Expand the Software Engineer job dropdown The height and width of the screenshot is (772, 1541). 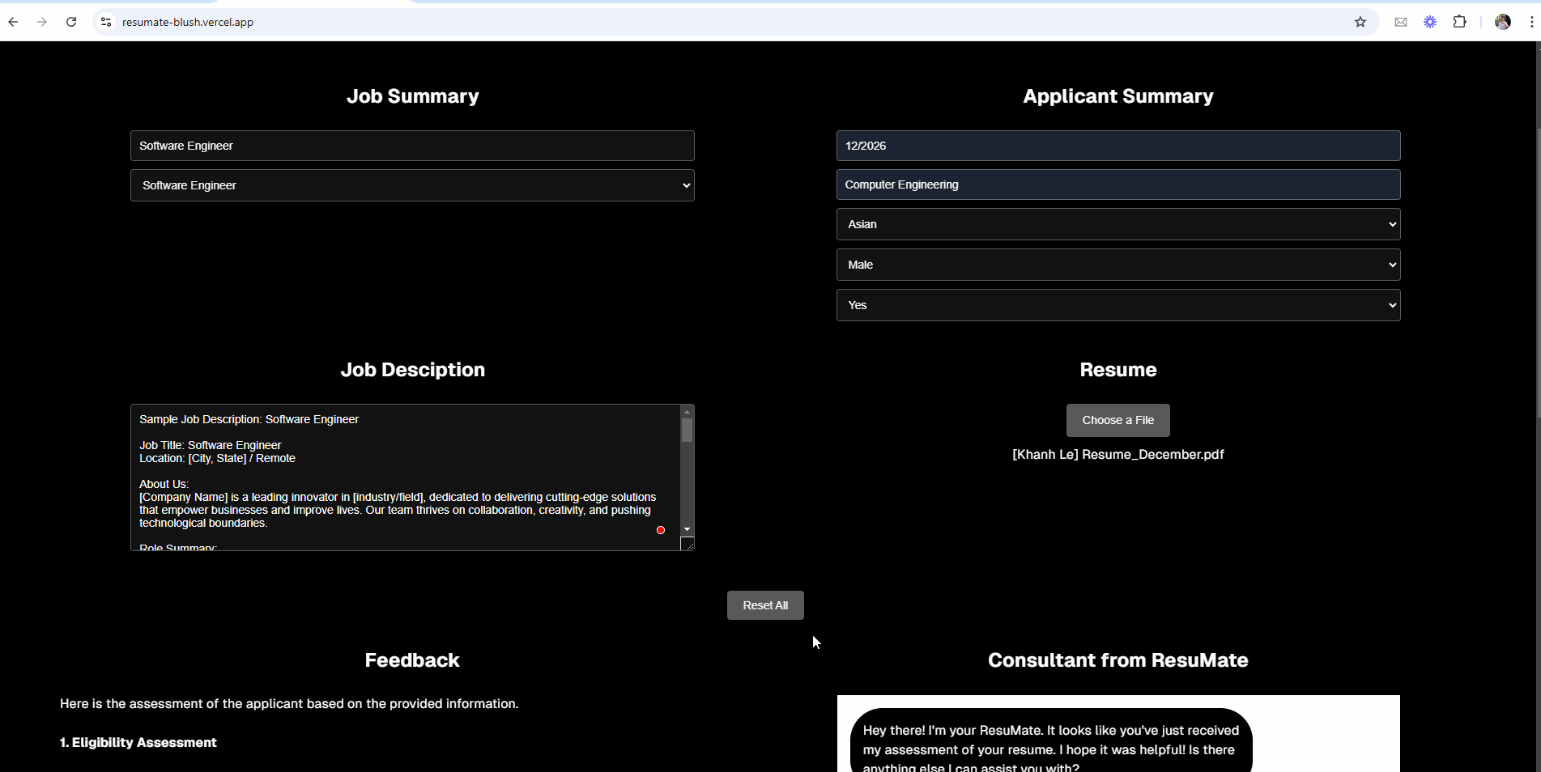[x=412, y=185]
